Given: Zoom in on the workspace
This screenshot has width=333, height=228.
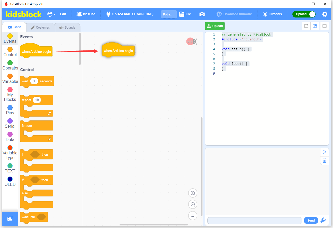Looking at the screenshot, I should click(193, 193).
